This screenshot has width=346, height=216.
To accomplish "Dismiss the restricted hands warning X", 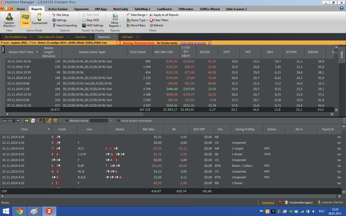I will click(209, 43).
